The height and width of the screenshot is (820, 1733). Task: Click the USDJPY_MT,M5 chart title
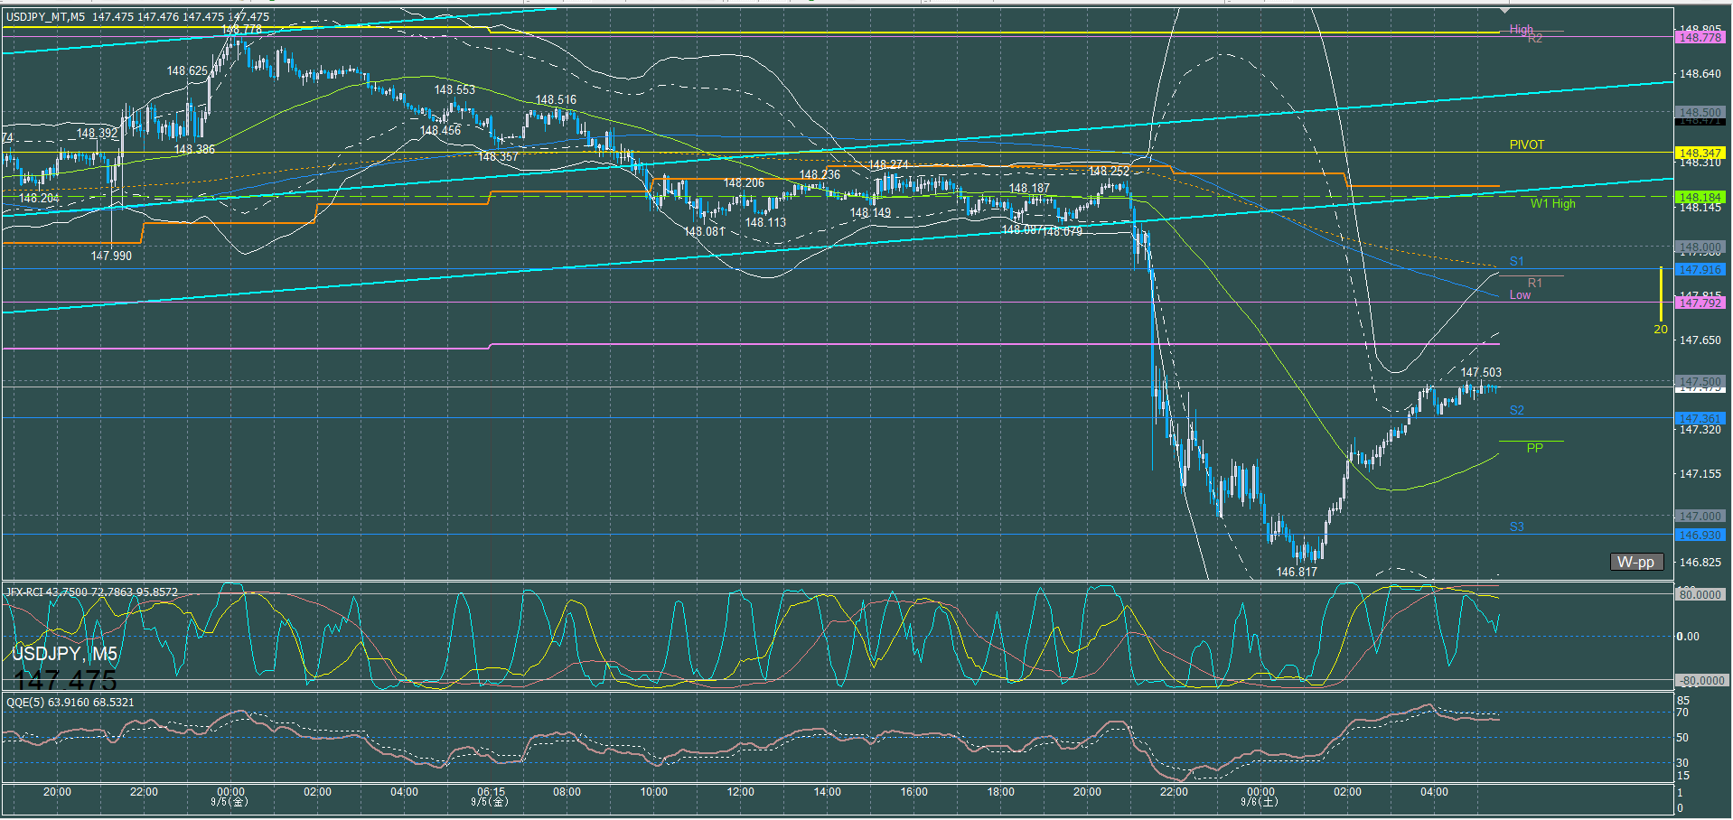point(46,17)
